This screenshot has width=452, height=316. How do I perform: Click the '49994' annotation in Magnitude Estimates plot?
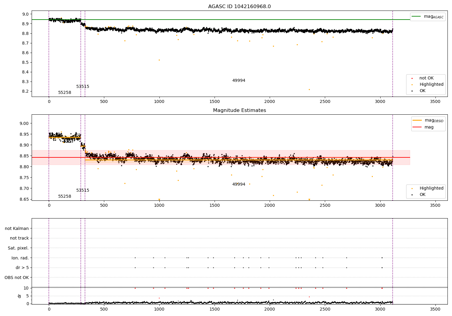coord(239,184)
